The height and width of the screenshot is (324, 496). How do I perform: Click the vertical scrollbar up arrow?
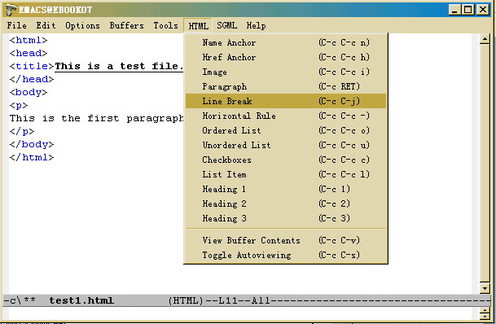click(485, 40)
